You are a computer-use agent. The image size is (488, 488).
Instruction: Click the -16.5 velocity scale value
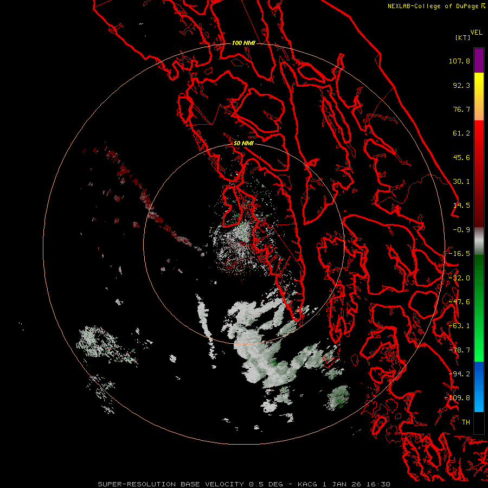[x=459, y=254]
